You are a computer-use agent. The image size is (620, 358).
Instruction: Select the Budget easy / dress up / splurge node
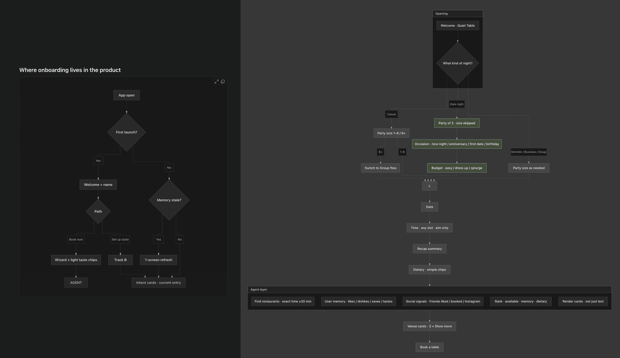pyautogui.click(x=457, y=168)
